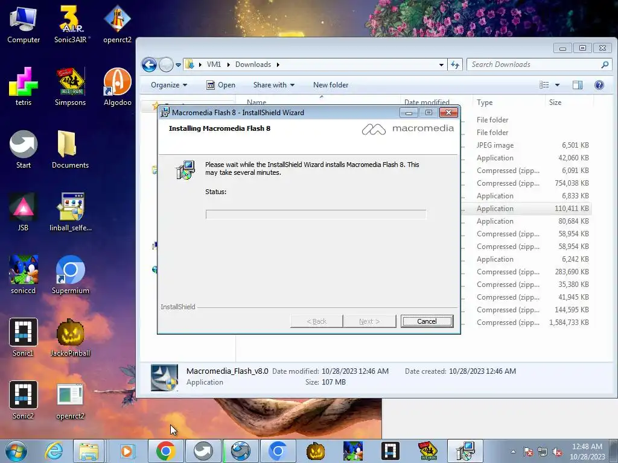Select the Supermium desktop shortcut
Screen dimensions: 618x463
[x=70, y=275]
